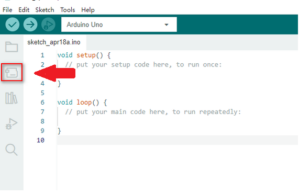
Task: Open the File menu
Action: click(7, 10)
